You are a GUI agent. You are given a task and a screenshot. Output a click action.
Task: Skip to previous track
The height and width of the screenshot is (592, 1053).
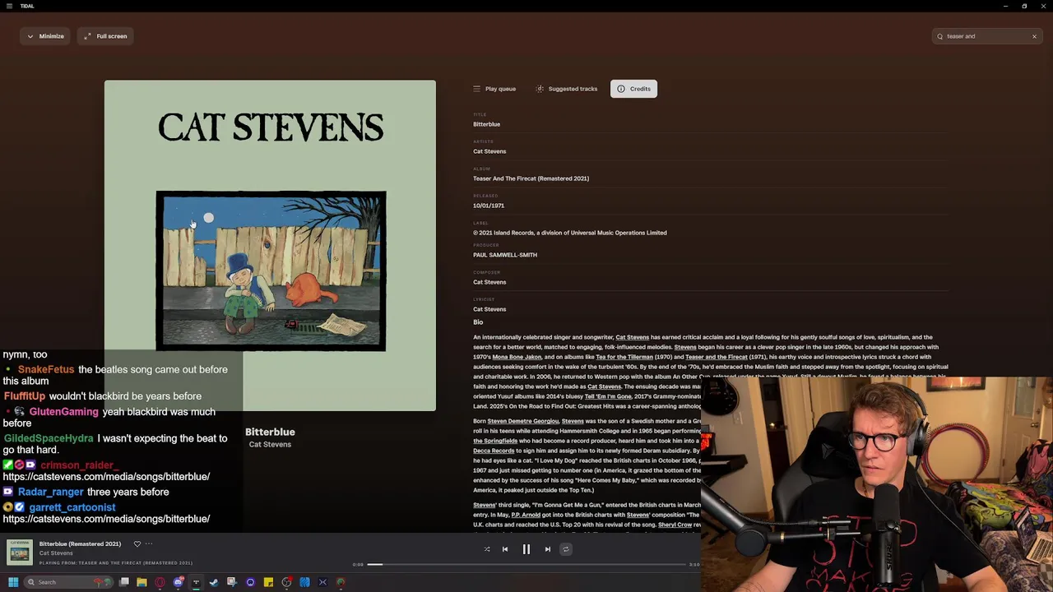coord(505,549)
